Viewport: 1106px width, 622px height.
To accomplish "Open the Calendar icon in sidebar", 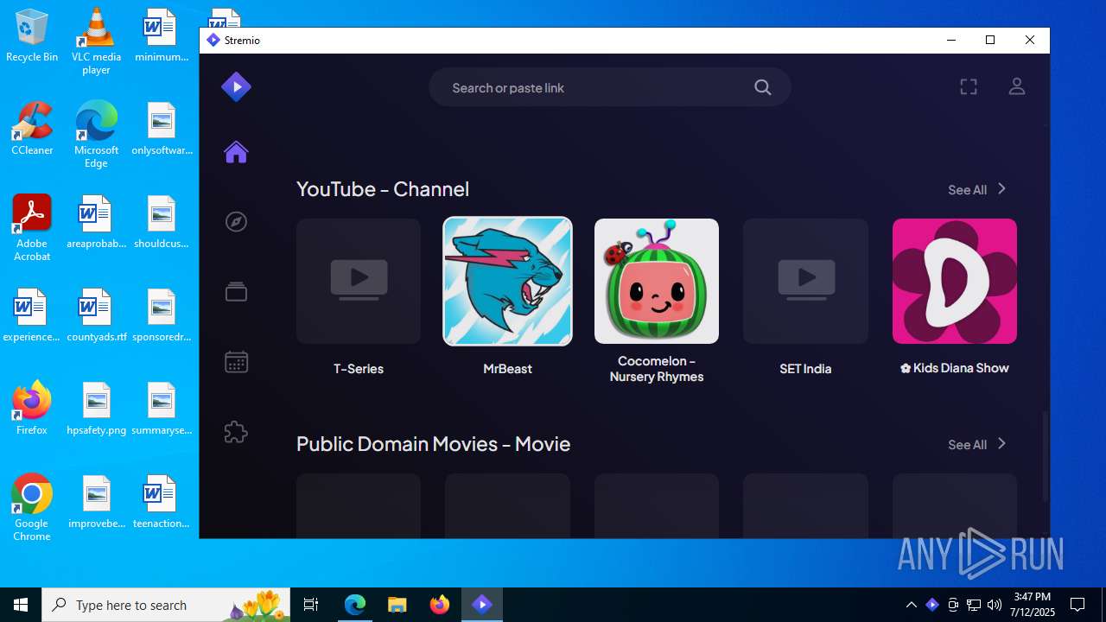I will click(236, 362).
